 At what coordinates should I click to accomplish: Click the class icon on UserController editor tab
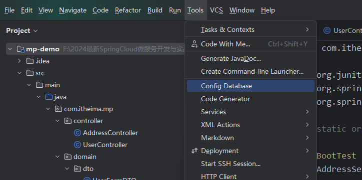327,30
